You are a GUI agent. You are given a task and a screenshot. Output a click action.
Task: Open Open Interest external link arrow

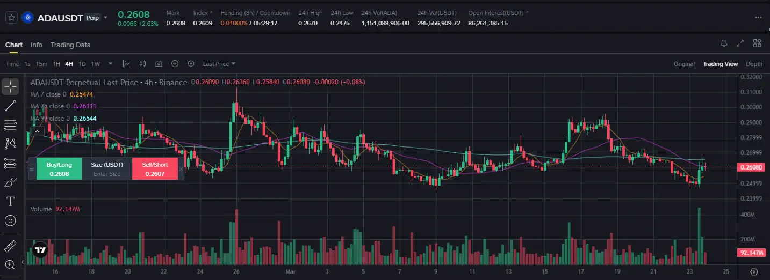(527, 13)
